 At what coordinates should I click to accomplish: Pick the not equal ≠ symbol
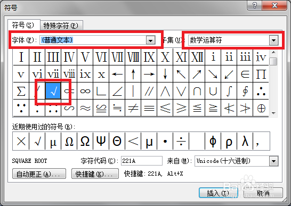tap(133, 108)
